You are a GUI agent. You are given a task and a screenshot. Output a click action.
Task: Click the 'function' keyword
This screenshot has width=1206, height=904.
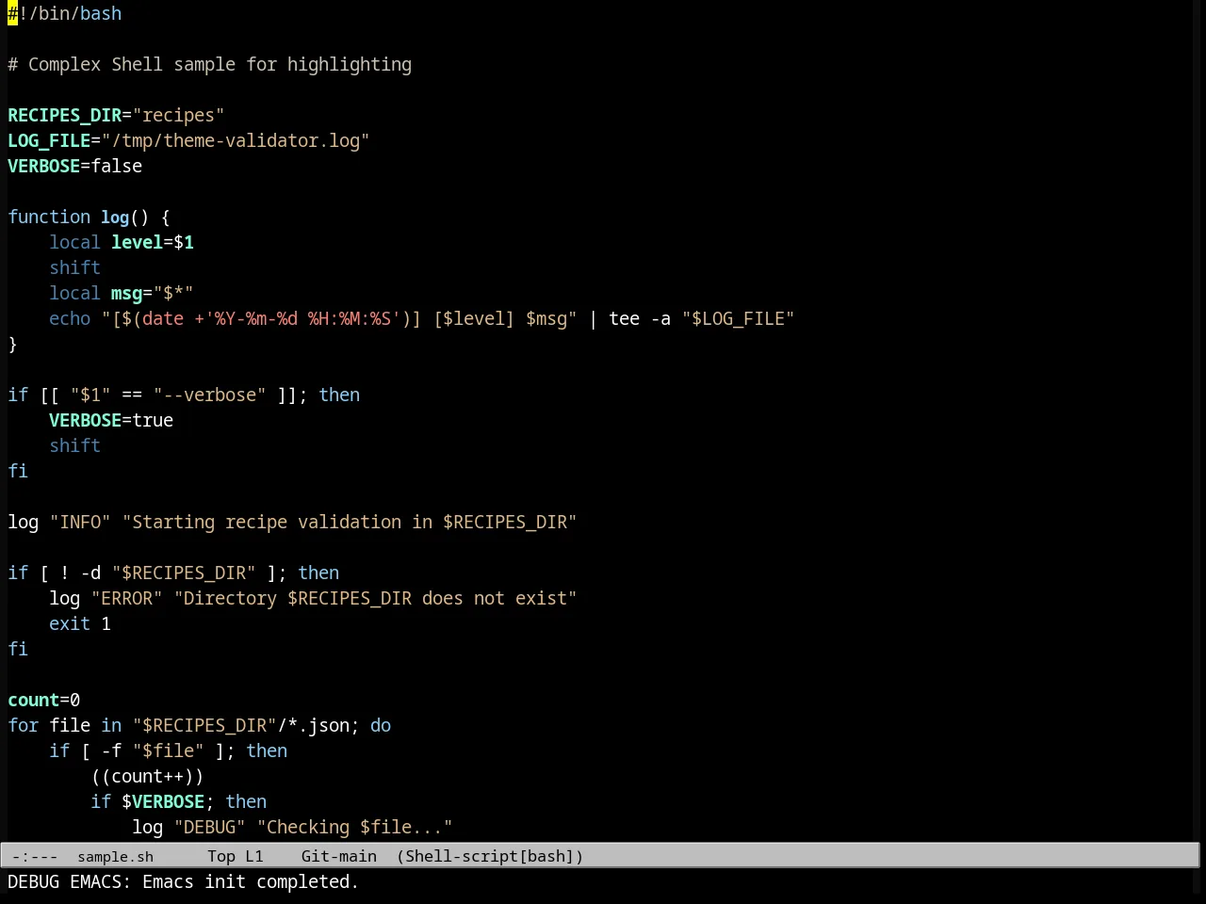49,217
